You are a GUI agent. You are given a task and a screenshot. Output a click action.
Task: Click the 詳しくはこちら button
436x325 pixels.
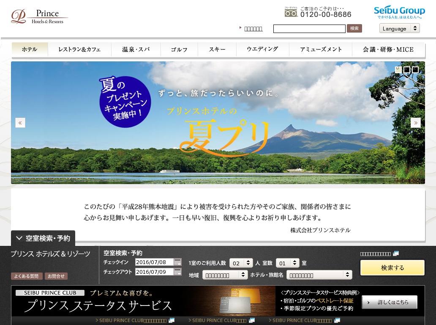pyautogui.click(x=390, y=302)
